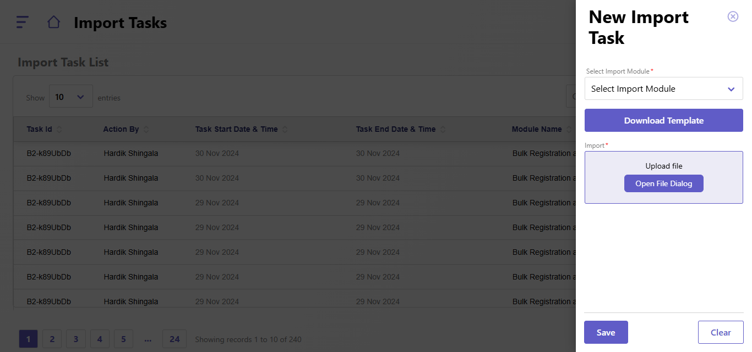Sort by Action By column icon
Screen dimensions: 752x352
point(146,130)
